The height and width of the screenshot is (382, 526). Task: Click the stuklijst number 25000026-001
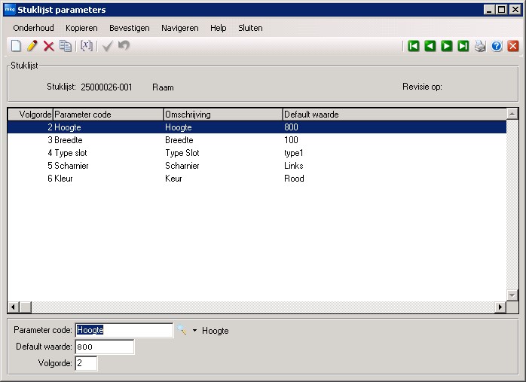106,87
